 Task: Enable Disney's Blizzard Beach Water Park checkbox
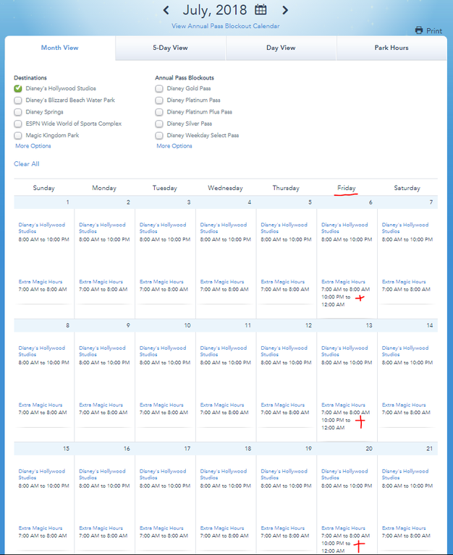tap(18, 100)
